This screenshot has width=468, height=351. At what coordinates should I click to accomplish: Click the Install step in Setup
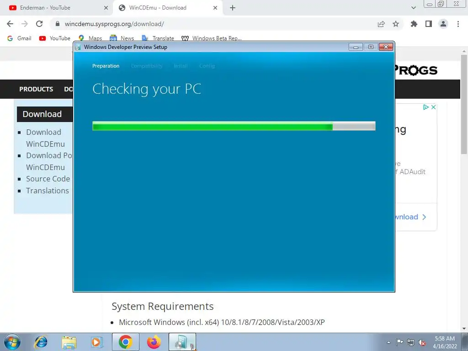(181, 66)
